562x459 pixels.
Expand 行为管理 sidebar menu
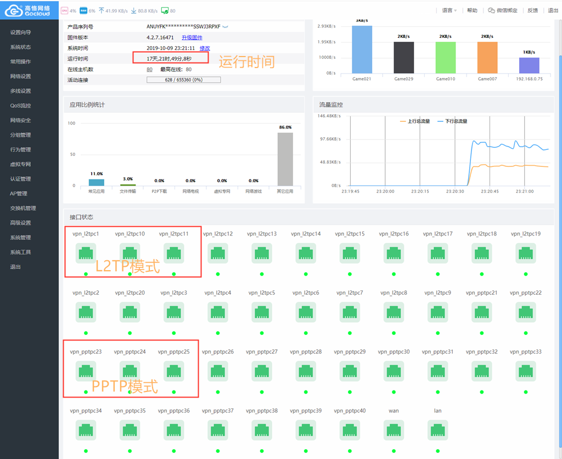coord(20,149)
